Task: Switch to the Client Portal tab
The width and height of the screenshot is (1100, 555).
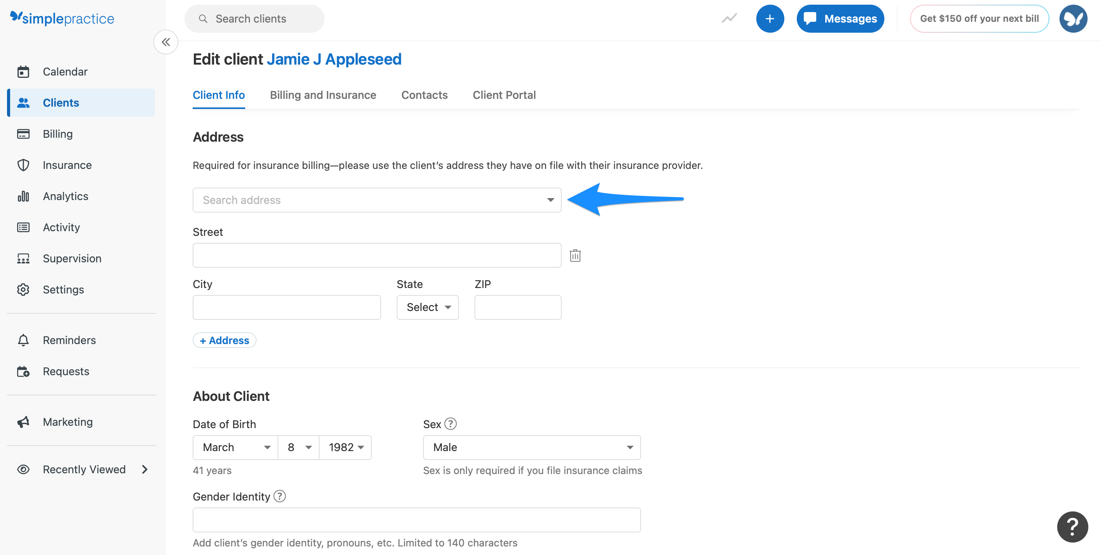Action: click(x=504, y=95)
